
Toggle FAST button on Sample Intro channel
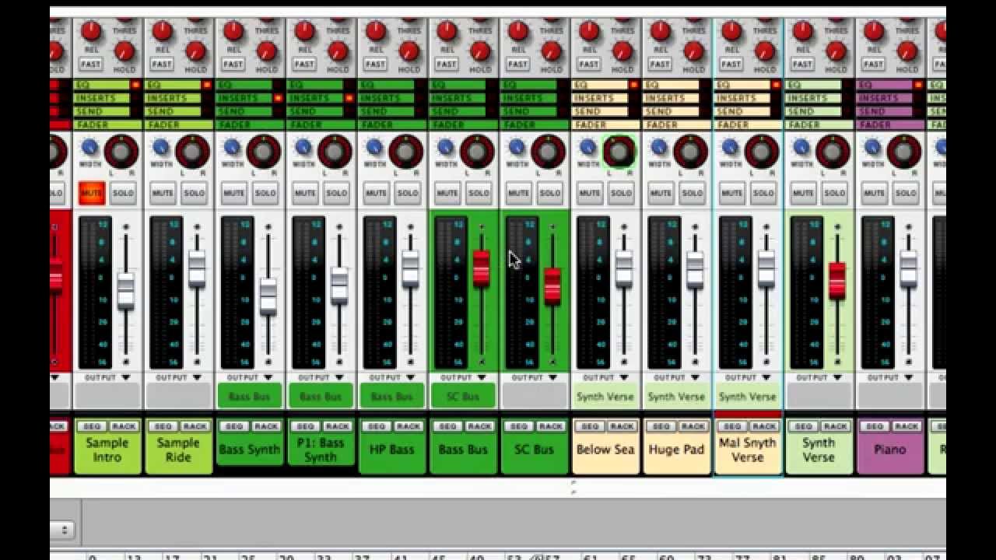pyautogui.click(x=90, y=64)
